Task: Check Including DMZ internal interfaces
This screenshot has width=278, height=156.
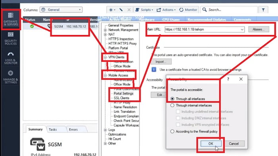Action: (178, 118)
